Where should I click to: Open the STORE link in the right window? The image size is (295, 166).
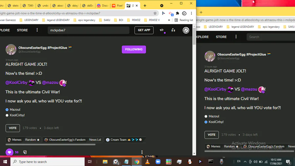point(221,37)
